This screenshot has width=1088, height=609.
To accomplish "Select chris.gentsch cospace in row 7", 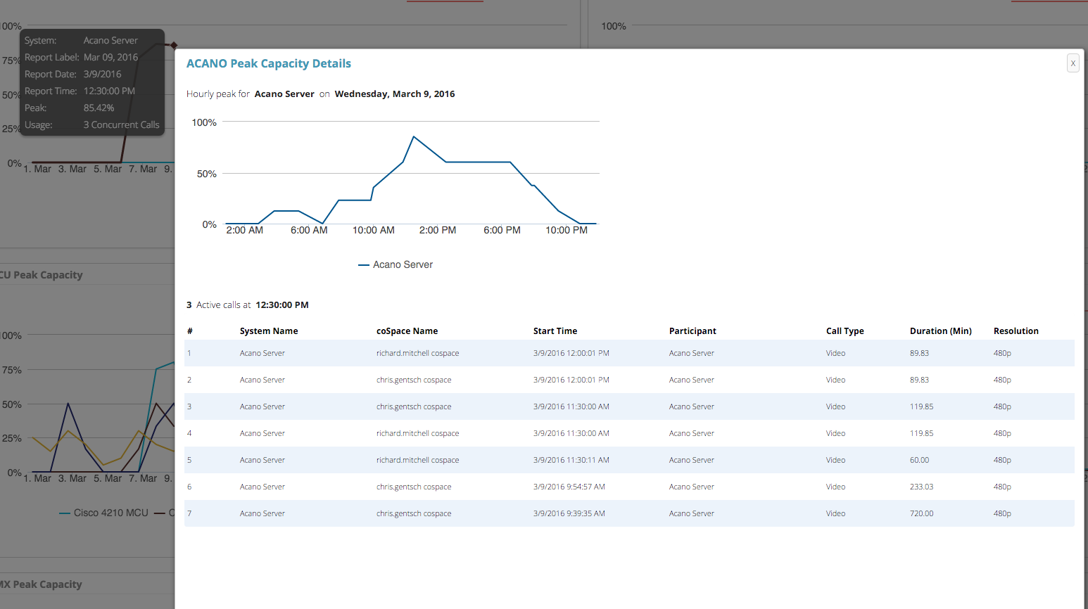I will [414, 513].
